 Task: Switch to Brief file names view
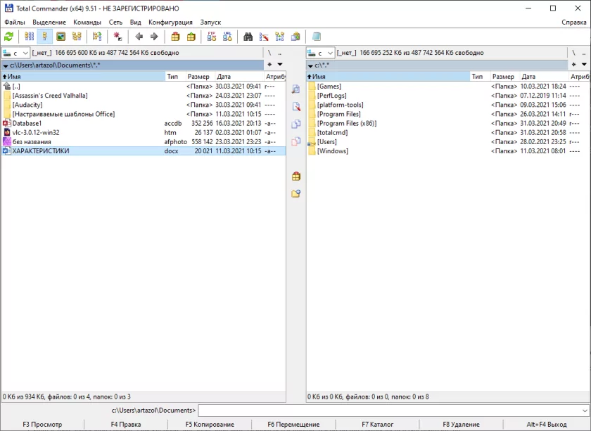point(29,37)
